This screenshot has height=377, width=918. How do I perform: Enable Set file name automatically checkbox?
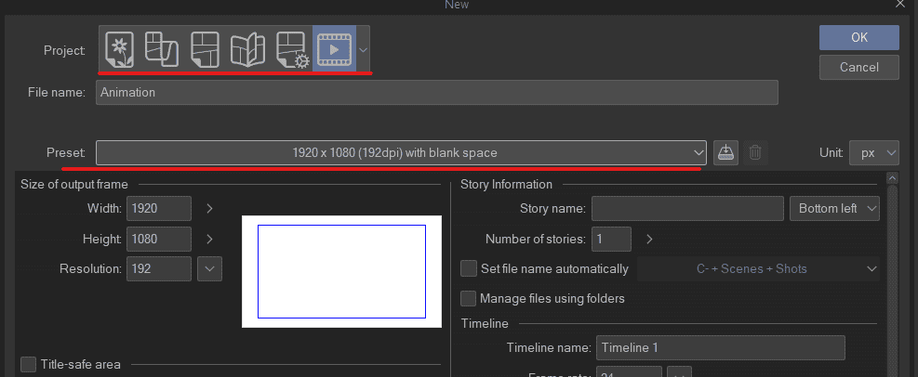(470, 269)
